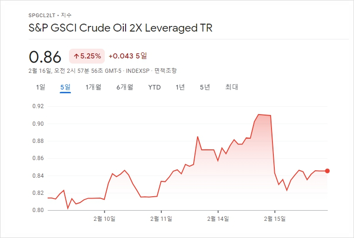This screenshot has width=354, height=238.
Task: Select the 1일 time range tab
Action: click(41, 87)
